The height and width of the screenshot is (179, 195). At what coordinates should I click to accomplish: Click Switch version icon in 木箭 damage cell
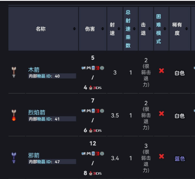[x=97, y=68]
